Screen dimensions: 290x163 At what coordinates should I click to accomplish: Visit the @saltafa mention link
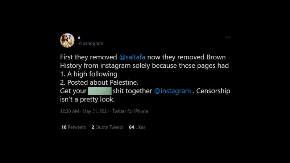point(132,57)
